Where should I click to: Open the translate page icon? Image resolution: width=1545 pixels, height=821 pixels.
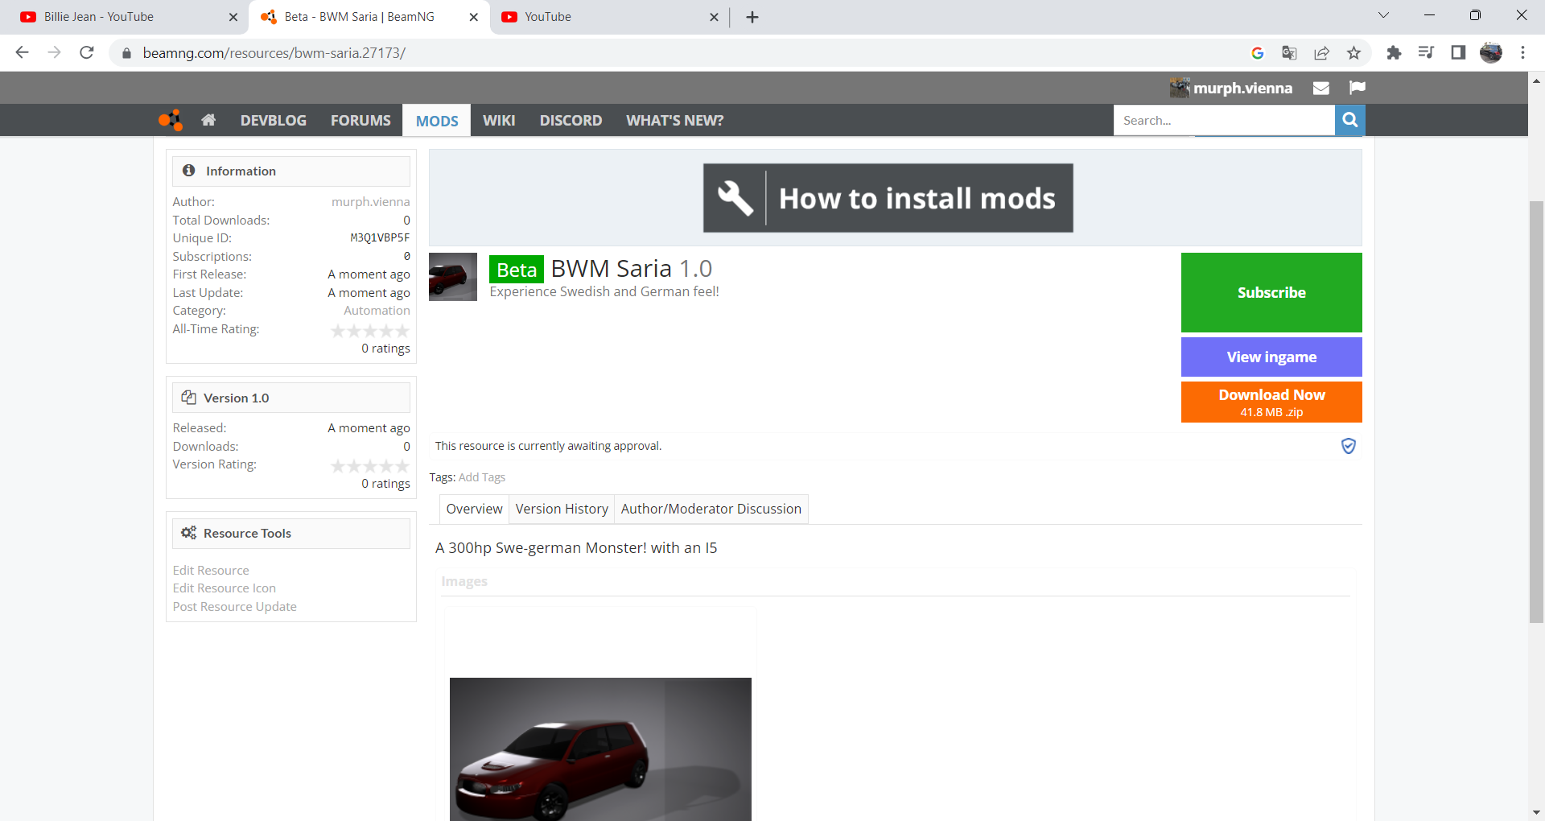[1289, 53]
